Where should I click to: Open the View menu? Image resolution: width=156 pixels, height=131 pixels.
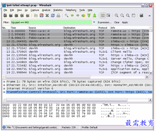(19, 10)
